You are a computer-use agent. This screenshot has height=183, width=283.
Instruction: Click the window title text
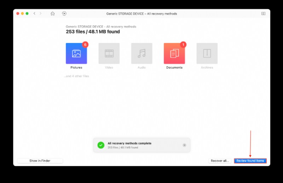pos(142,14)
